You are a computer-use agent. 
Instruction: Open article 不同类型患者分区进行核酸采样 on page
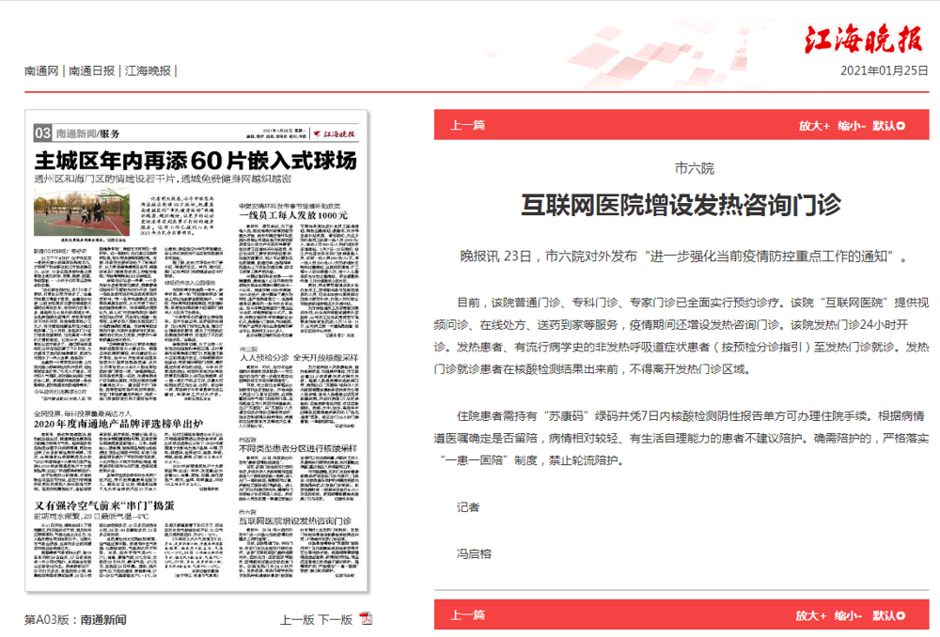pos(298,448)
